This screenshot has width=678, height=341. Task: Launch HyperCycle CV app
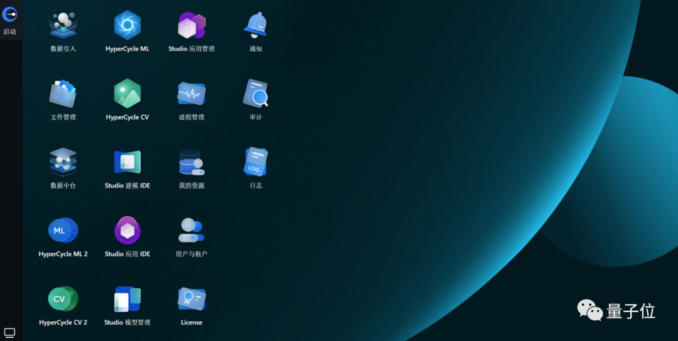127,93
